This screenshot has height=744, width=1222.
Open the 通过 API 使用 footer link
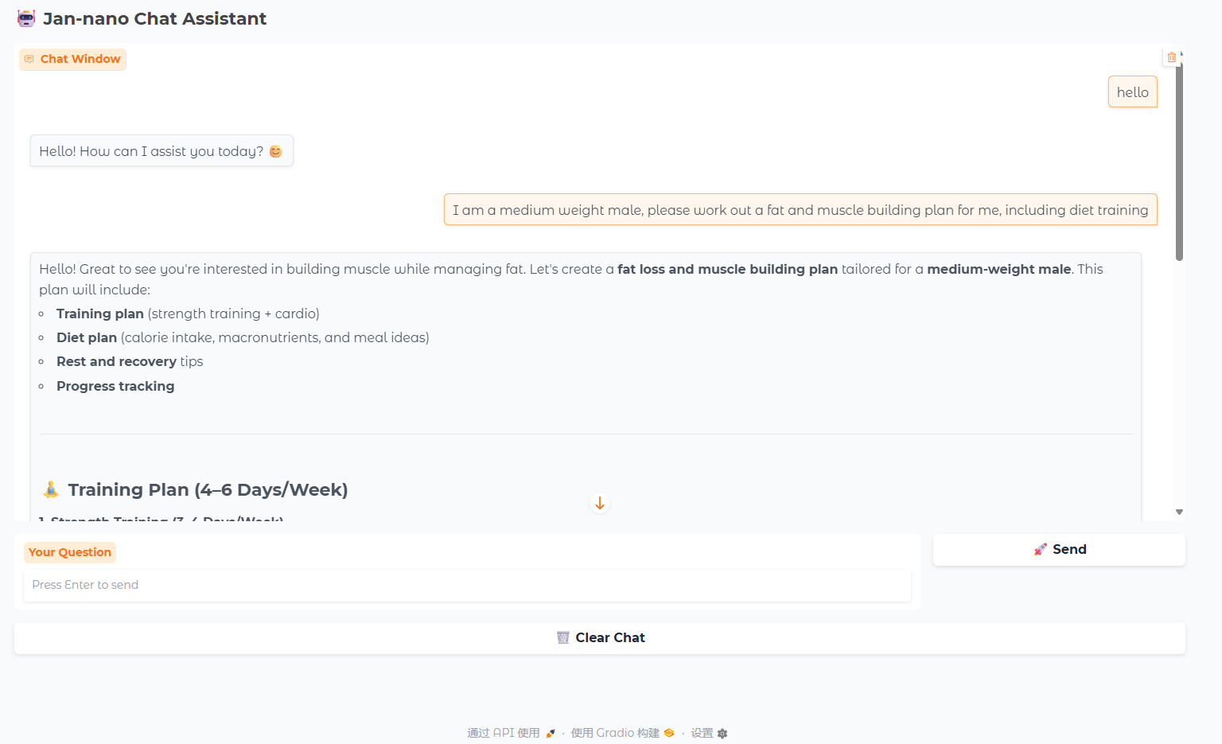[x=503, y=733]
